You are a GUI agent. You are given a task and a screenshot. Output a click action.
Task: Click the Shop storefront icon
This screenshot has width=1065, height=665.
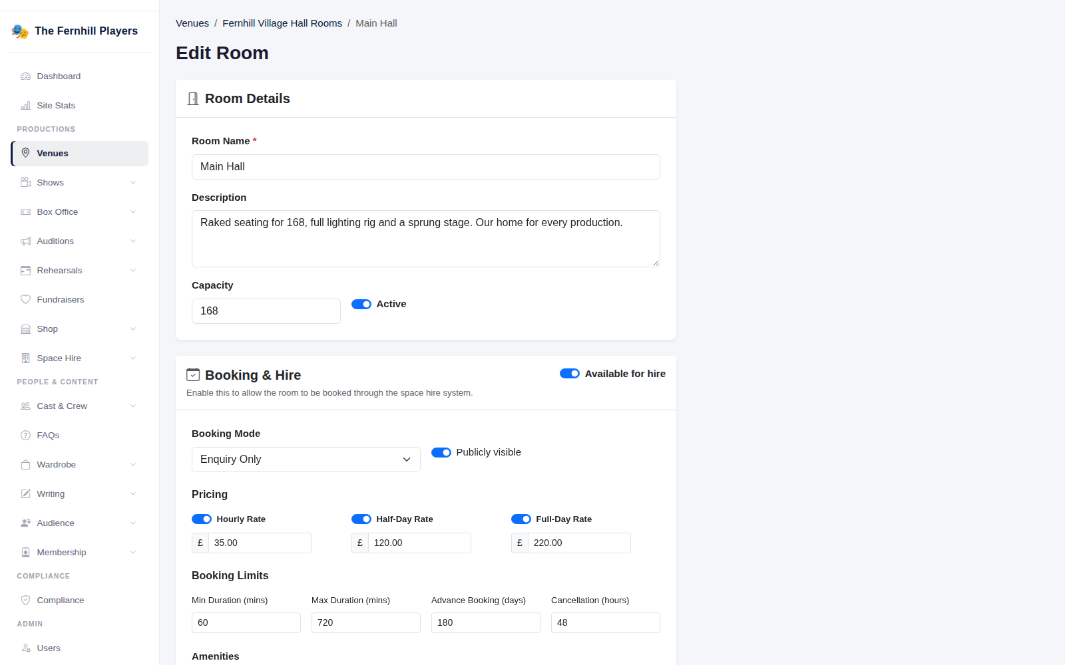click(25, 329)
